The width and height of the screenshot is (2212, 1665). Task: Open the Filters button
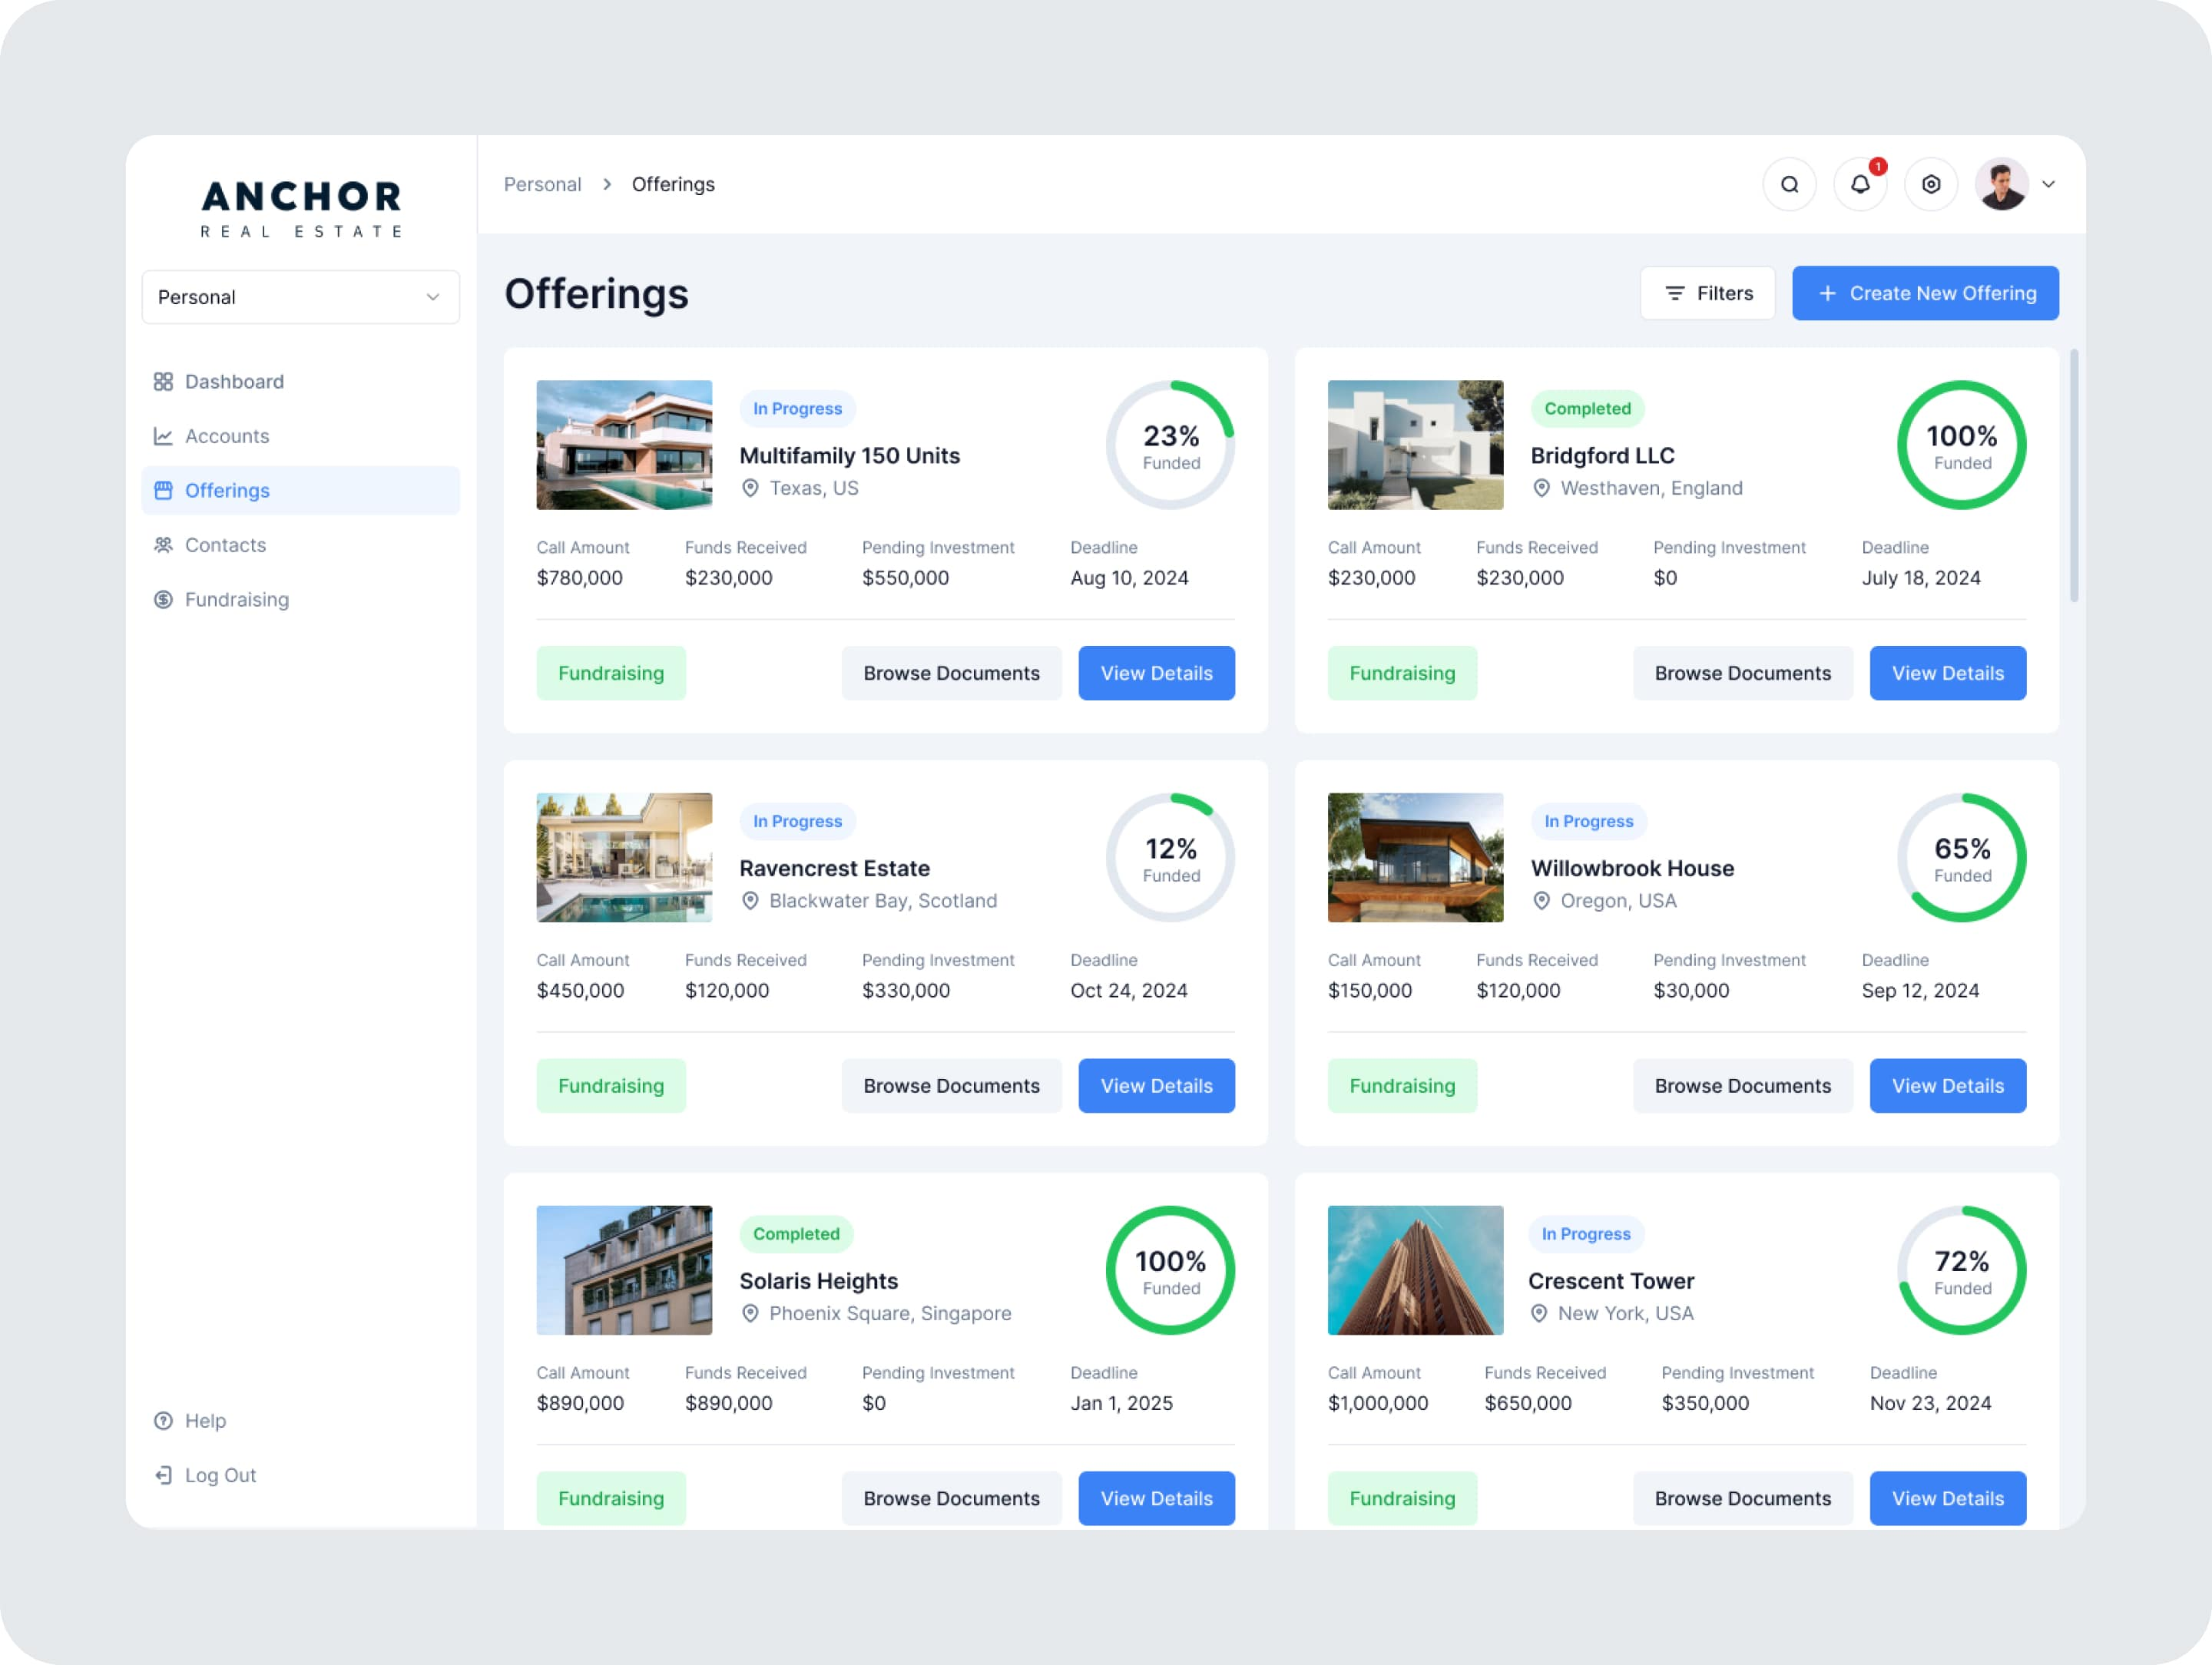point(1708,293)
